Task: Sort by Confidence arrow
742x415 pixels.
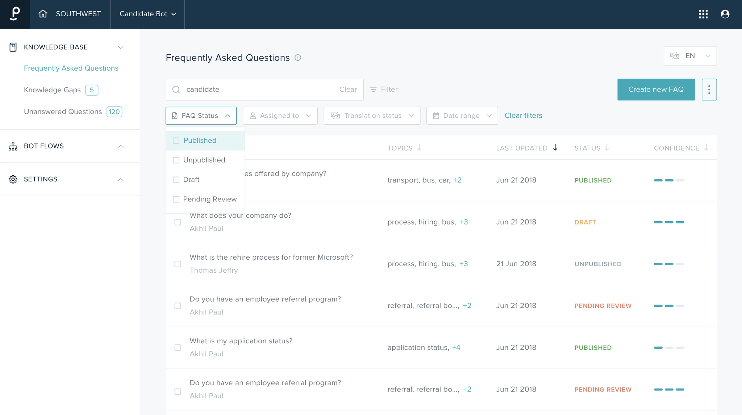Action: pos(706,148)
